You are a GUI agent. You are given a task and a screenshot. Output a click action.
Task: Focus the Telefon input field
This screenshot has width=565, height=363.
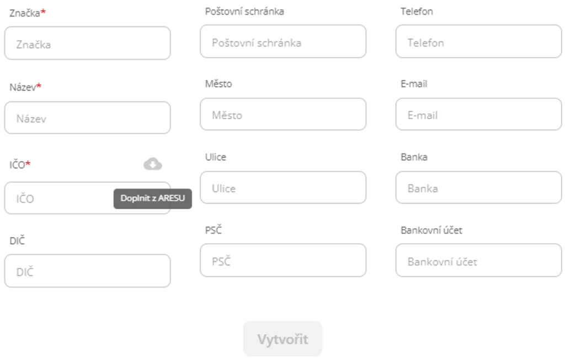tap(478, 42)
